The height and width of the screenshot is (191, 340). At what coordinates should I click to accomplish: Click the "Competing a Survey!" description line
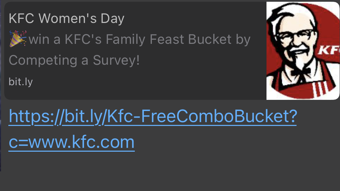[74, 60]
